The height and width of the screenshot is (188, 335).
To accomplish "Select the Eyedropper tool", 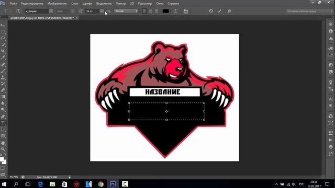I will click(x=3, y=57).
